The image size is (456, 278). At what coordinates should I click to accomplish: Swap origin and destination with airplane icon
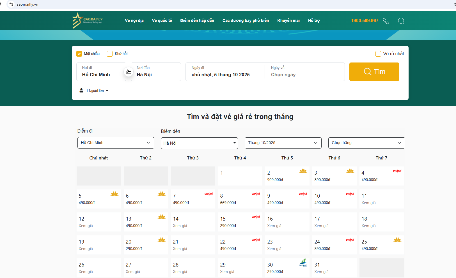(129, 72)
